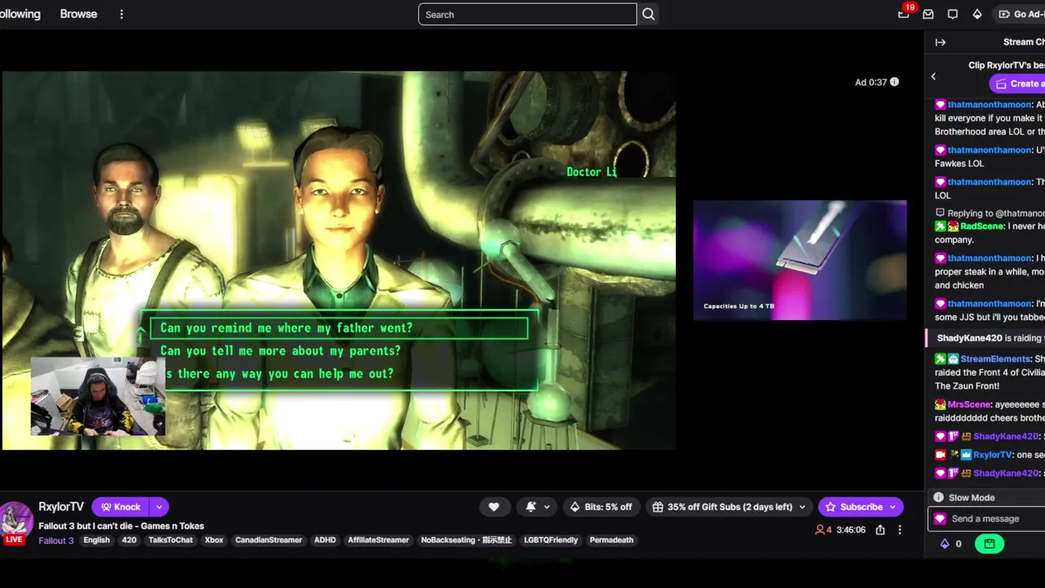
Task: Collapse the stream chat panel
Action: 940,42
